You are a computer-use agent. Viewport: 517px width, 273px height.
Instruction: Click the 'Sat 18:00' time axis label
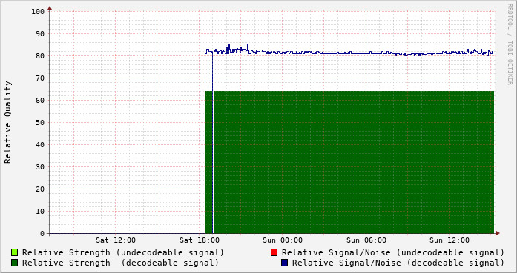tap(199, 240)
